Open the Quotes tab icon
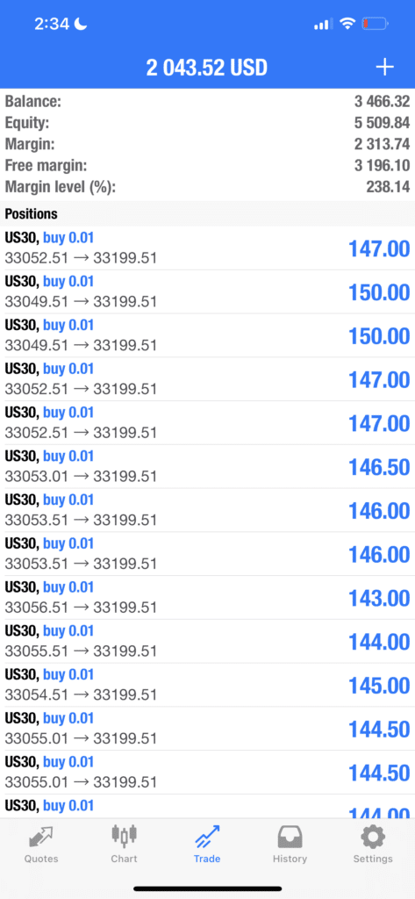The height and width of the screenshot is (899, 415). [40, 837]
